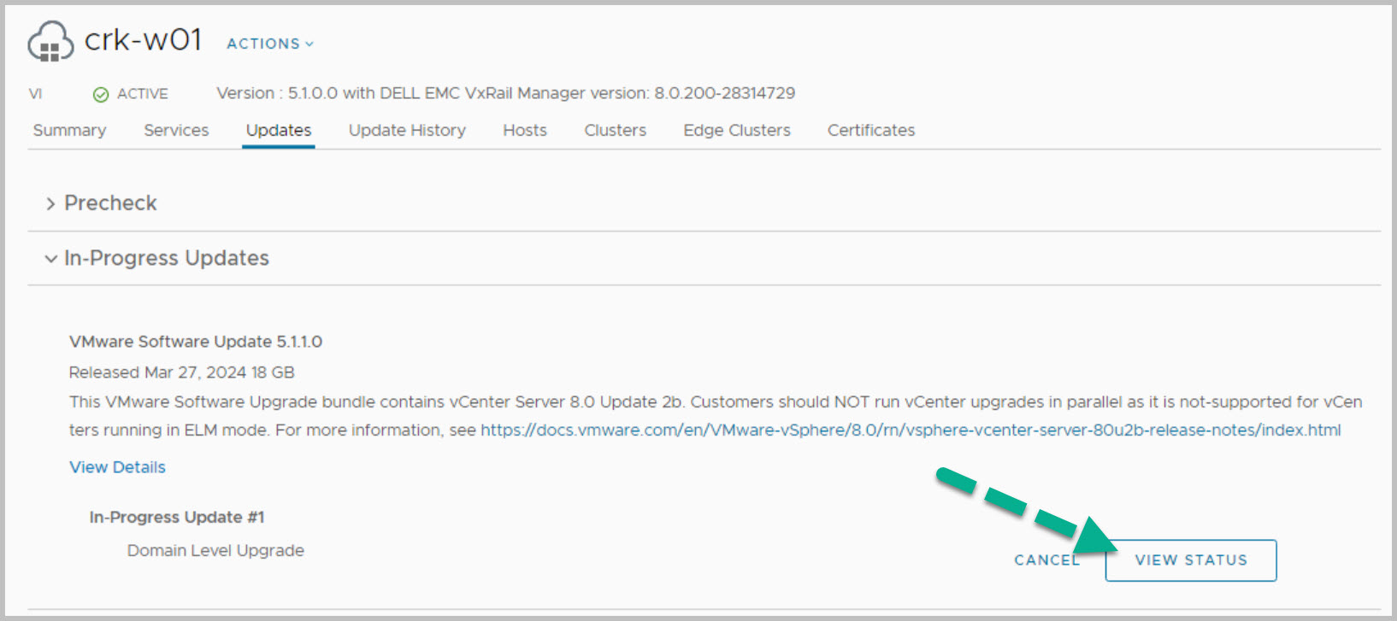Viewport: 1397px width, 621px height.
Task: Cancel the in-progress update
Action: point(1047,560)
